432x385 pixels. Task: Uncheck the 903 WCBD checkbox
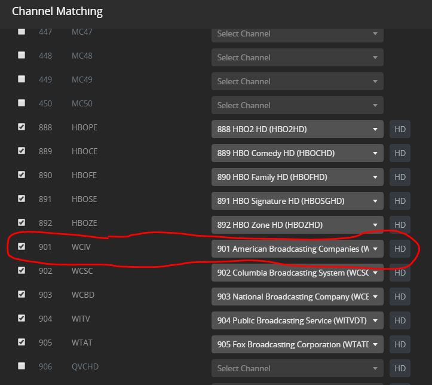click(22, 294)
